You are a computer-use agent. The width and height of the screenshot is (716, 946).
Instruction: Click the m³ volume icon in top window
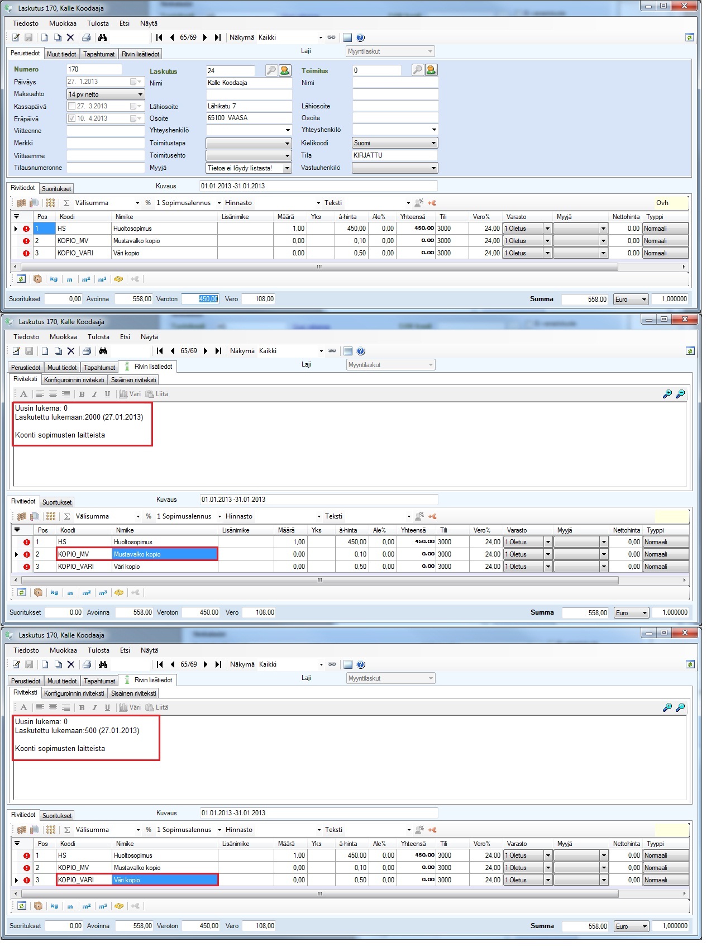click(x=102, y=279)
